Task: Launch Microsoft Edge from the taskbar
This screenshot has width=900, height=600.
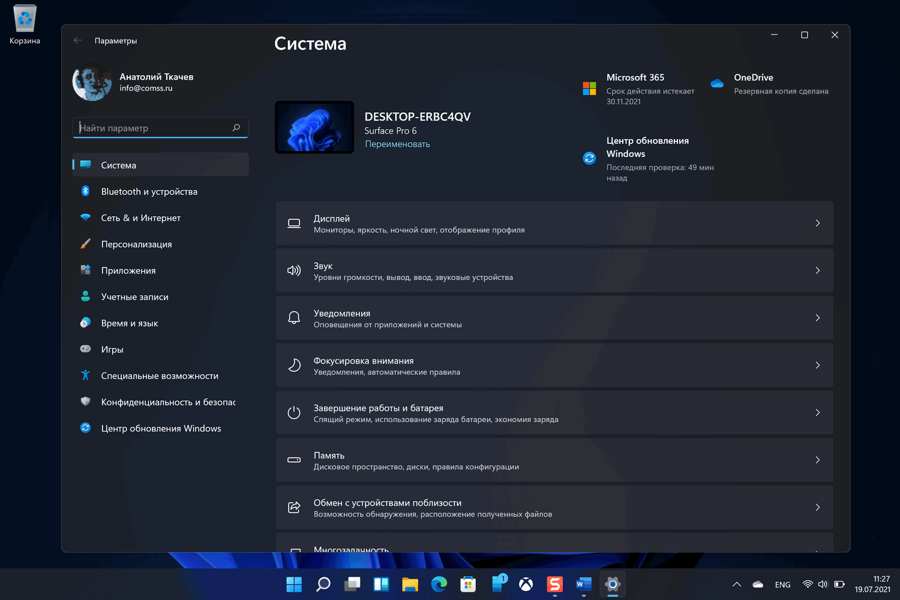Action: [439, 584]
